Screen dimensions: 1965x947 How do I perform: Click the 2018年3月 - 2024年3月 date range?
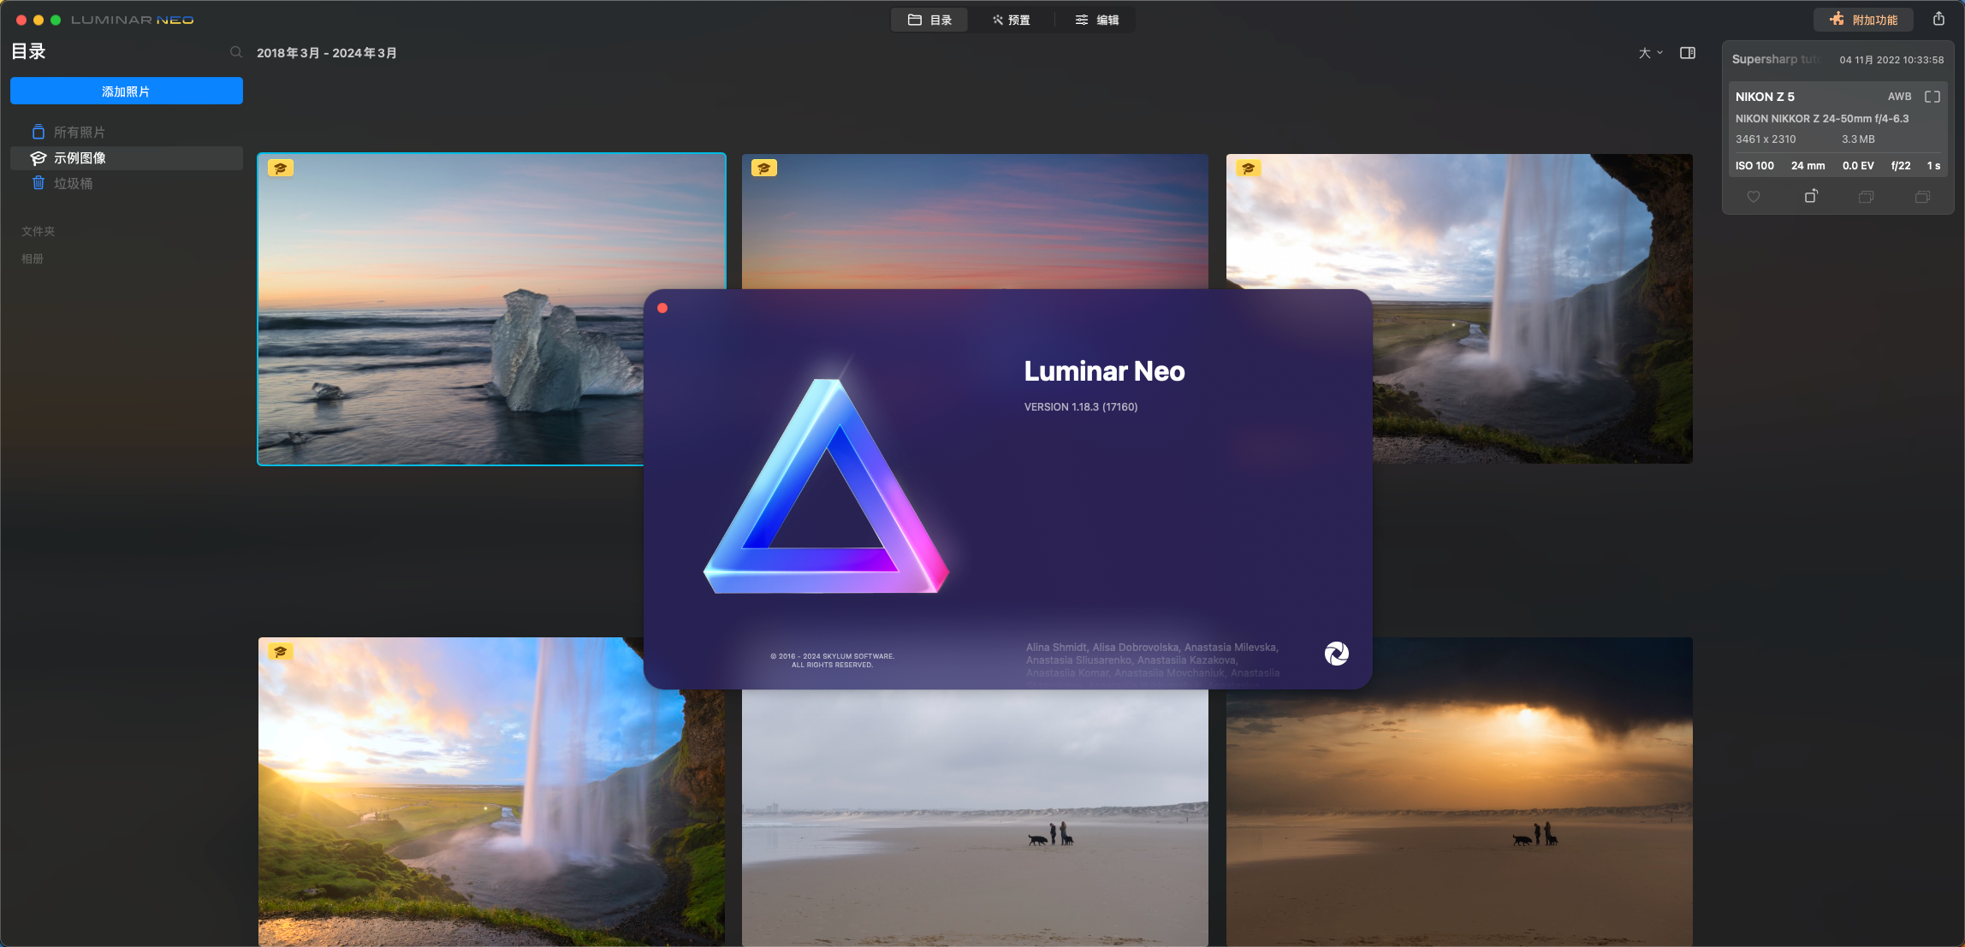tap(327, 53)
